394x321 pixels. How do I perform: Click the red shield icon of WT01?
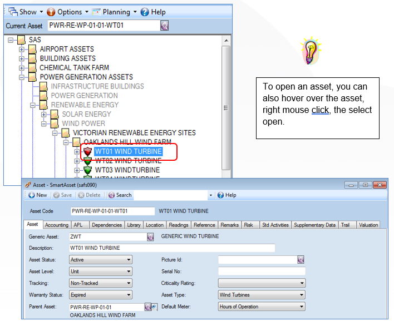point(87,151)
